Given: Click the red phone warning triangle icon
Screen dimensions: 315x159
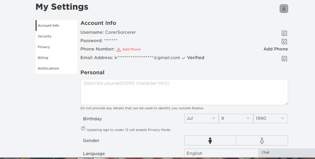Looking at the screenshot, I should coord(119,49).
